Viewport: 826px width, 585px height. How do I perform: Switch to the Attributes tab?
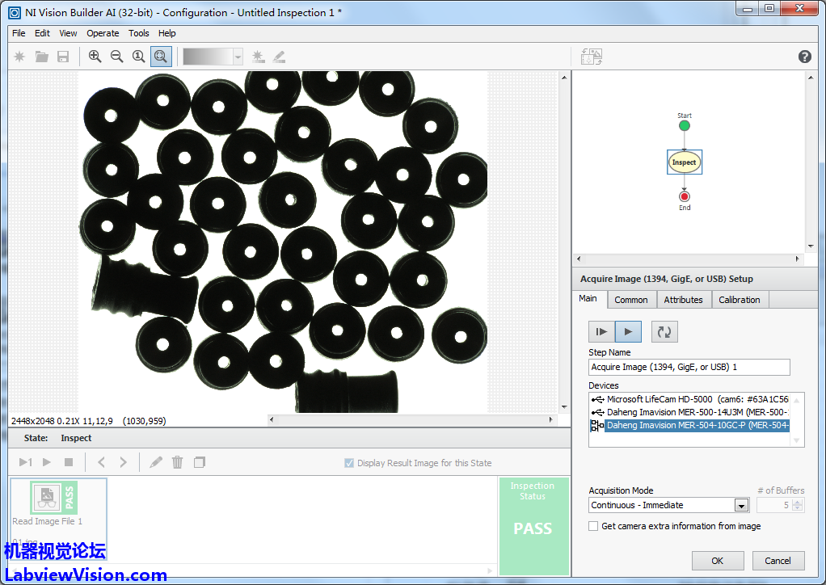683,300
